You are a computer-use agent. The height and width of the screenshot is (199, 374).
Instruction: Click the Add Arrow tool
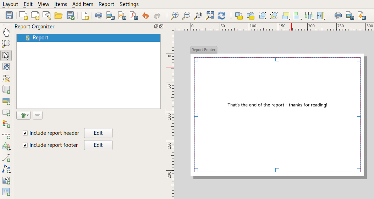point(6,158)
